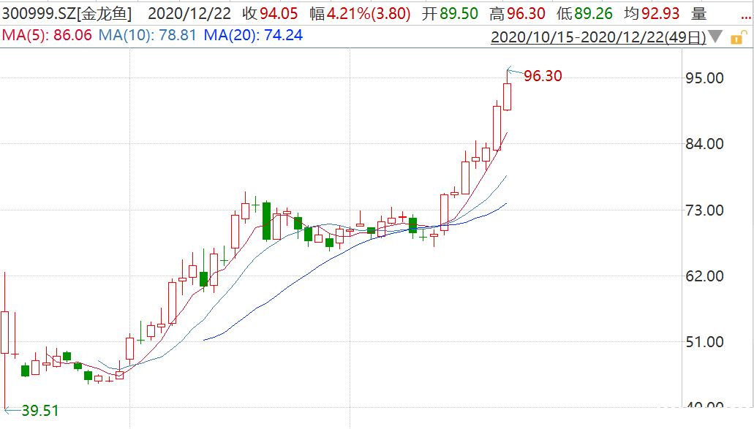
Task: Click the 2020/10/15-2020/12/22(49日) date range link
Action: pyautogui.click(x=598, y=37)
